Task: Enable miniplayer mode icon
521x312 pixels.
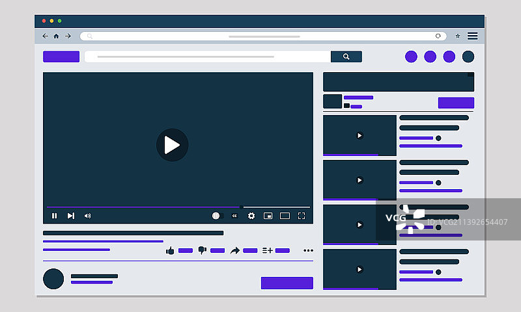Action: coord(268,216)
